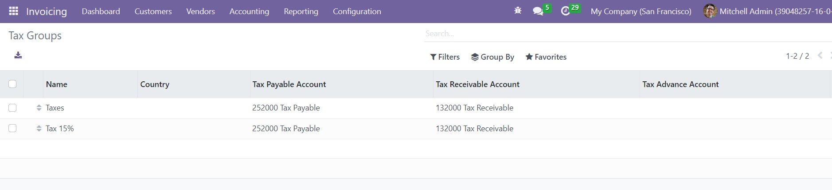This screenshot has width=832, height=190.
Task: Click the export download icon
Action: coord(18,55)
